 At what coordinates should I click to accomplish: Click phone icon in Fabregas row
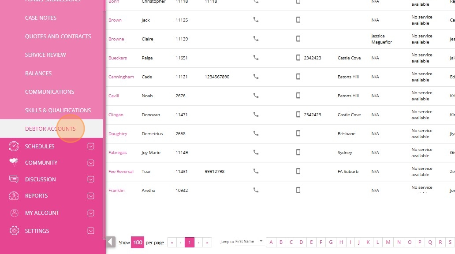(256, 152)
